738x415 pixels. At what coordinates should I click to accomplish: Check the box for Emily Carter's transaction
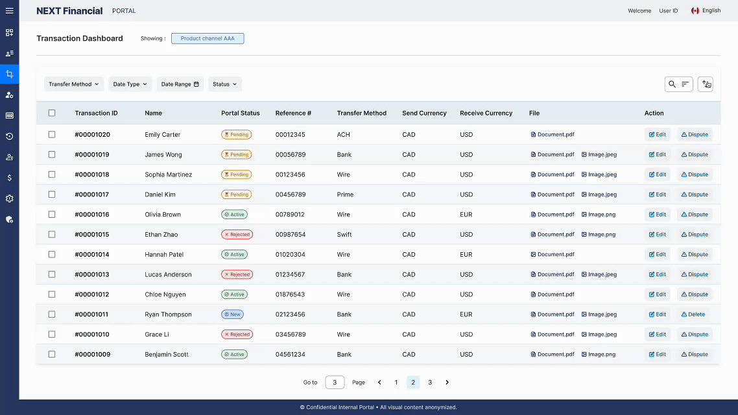click(x=52, y=135)
